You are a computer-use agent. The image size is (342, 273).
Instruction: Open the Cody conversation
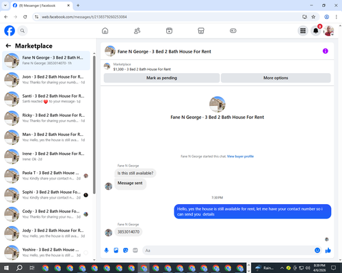click(x=46, y=214)
